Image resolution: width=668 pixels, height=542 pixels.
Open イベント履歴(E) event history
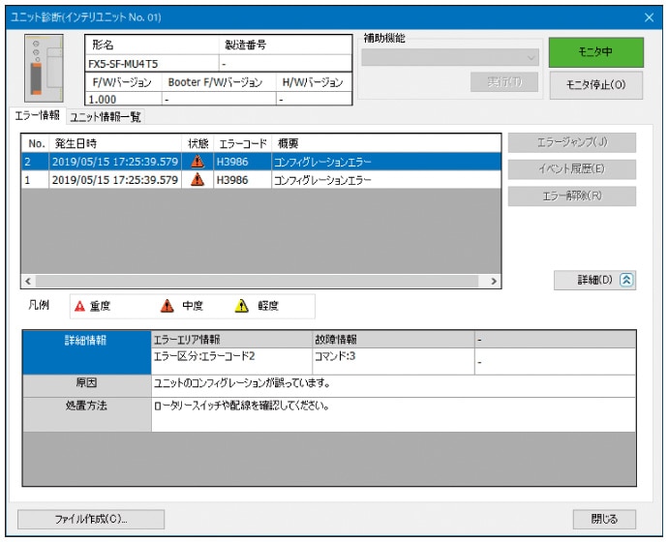572,169
